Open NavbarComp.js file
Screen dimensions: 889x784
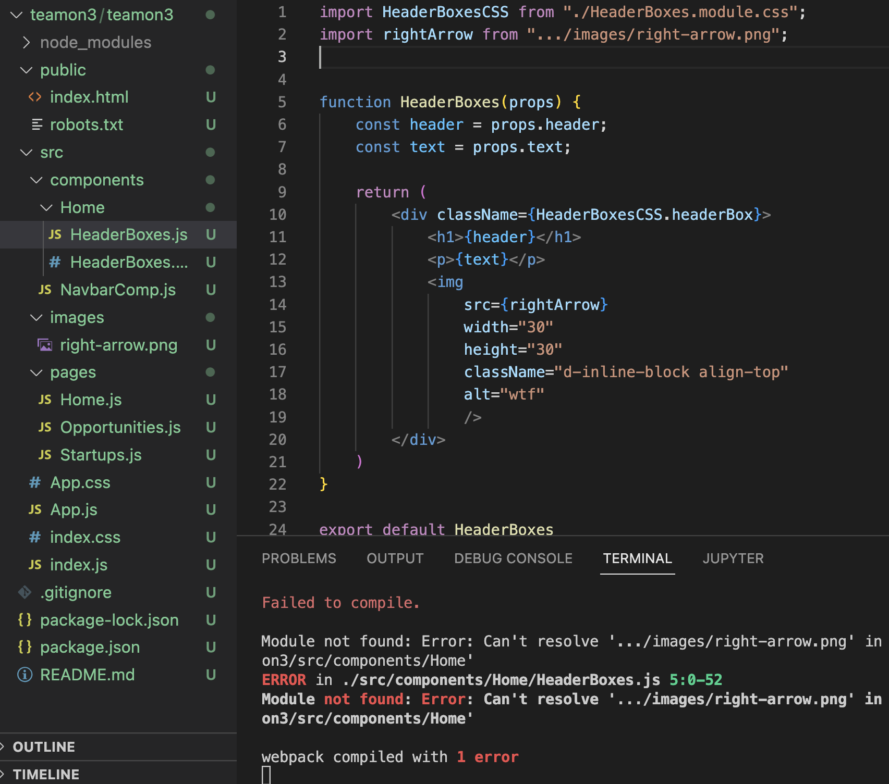(118, 290)
